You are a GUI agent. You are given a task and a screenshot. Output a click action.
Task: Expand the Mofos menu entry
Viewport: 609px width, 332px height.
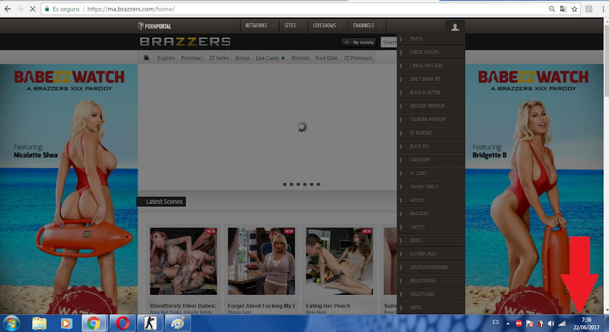pyautogui.click(x=431, y=39)
